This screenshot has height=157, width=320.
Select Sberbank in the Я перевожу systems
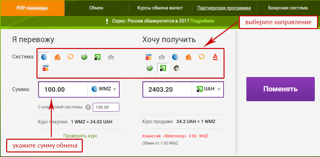point(84,57)
